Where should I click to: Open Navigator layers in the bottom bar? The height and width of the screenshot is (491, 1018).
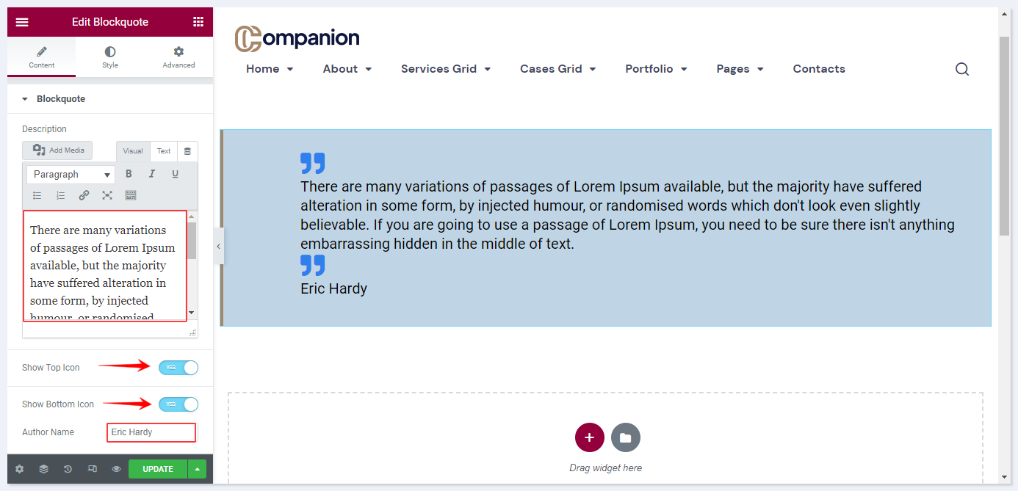(43, 469)
